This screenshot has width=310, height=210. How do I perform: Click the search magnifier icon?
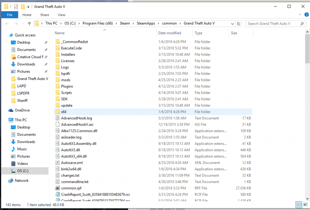(302, 24)
